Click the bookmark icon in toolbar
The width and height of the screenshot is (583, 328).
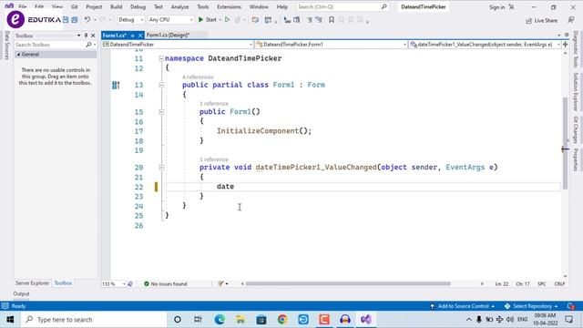(332, 20)
